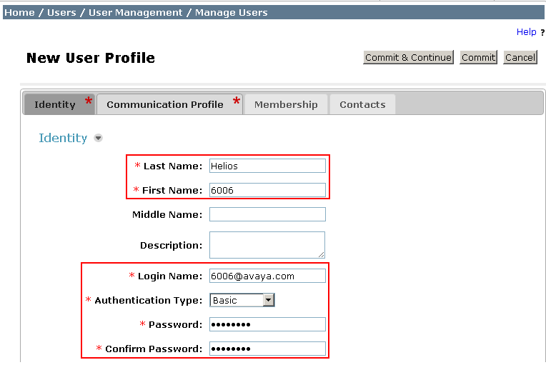Screen dimensions: 546x375
Task: Open the Help link
Action: click(526, 32)
